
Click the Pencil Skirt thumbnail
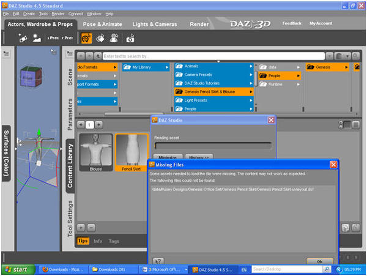[132, 152]
